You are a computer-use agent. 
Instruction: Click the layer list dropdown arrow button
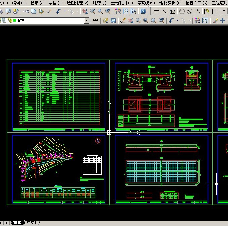(87, 21)
